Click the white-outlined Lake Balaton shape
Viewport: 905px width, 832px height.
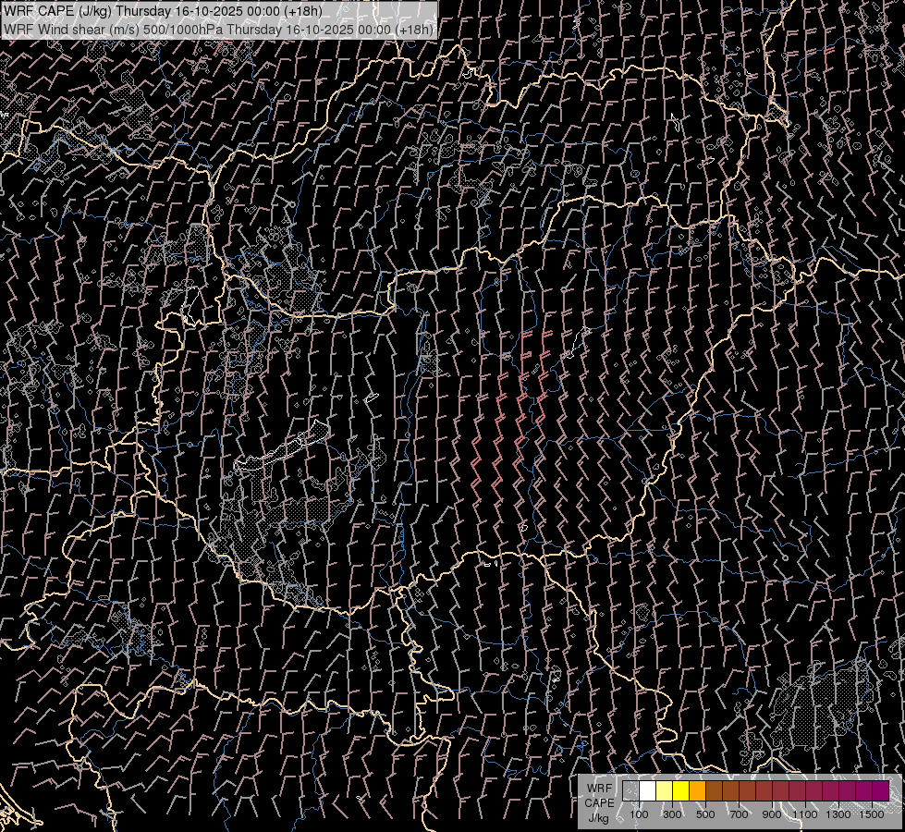277,450
